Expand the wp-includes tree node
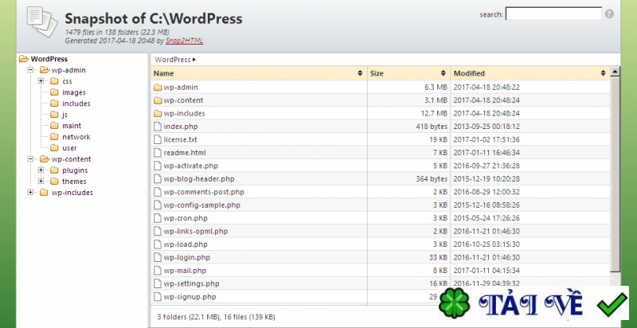Screen dimensions: 637x328 pos(30,192)
